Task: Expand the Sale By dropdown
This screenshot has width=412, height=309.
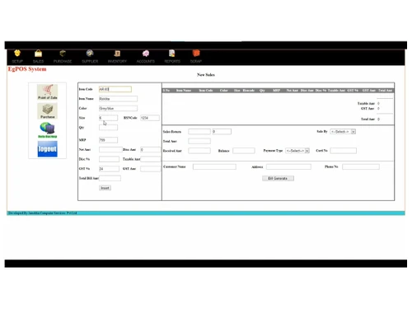Action: click(343, 132)
